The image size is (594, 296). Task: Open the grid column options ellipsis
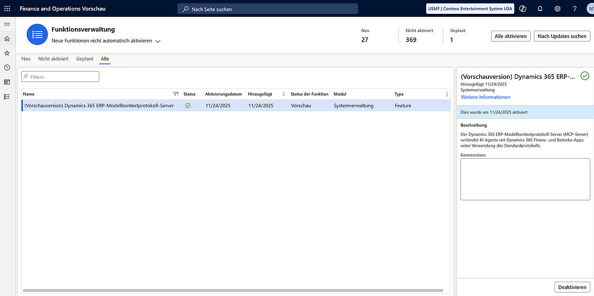(x=446, y=93)
